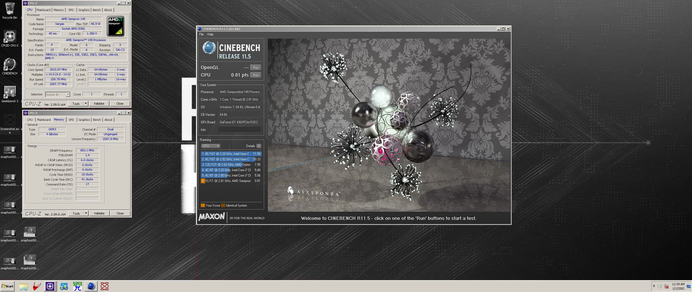The image size is (692, 292).
Task: Click the AMD Sempron logo in CPU-Z
Action: (115, 26)
